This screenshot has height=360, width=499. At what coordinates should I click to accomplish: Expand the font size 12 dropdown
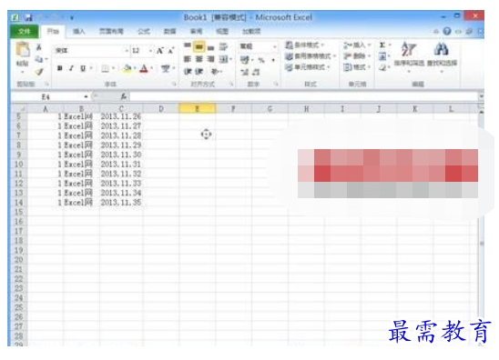click(150, 51)
